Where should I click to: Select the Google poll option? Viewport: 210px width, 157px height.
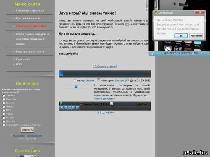[4, 103]
